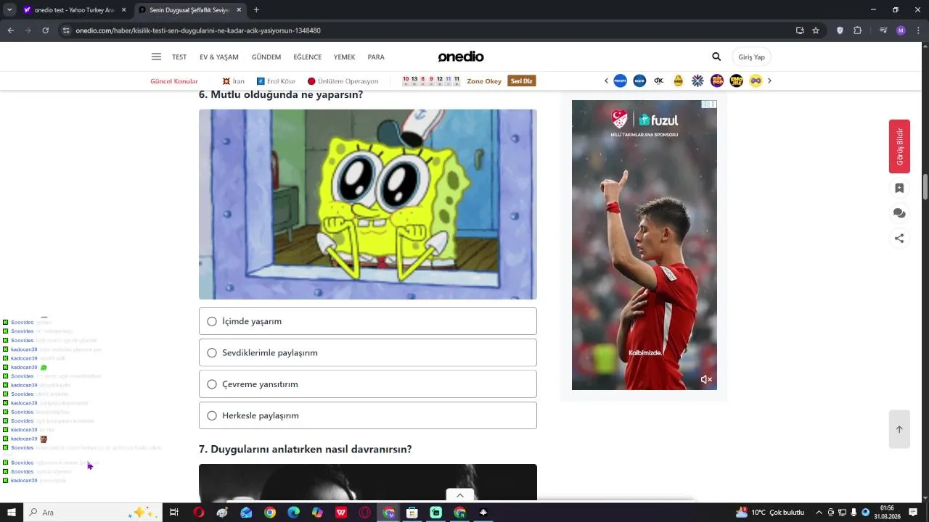
Task: Open Microsoft Edge from taskbar
Action: point(293,513)
